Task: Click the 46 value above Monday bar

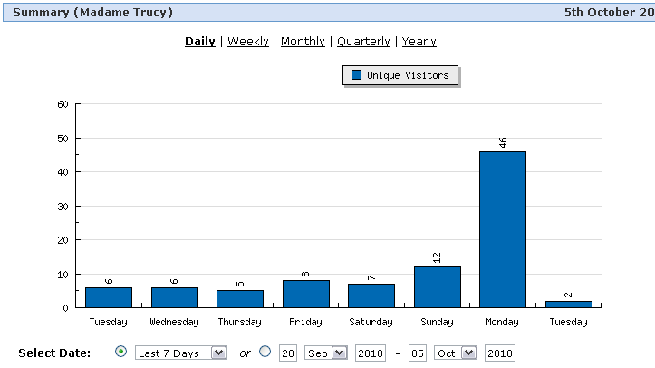Action: (503, 142)
